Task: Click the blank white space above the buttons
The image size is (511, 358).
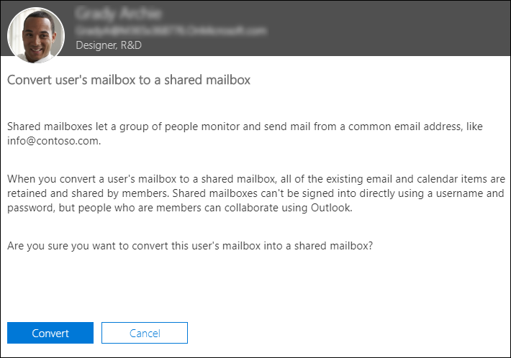Action: tap(256, 286)
